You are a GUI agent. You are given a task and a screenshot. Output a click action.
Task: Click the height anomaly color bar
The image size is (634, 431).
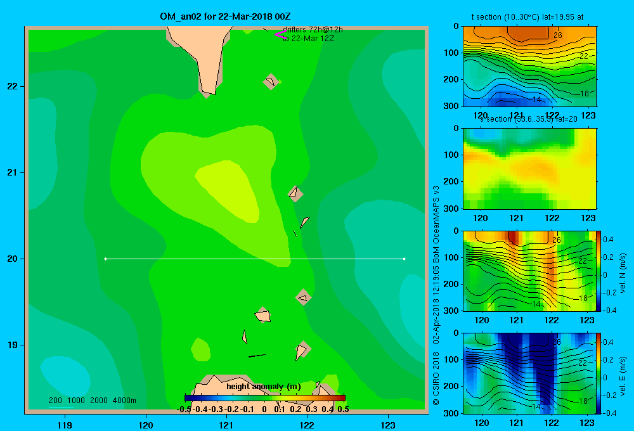click(265, 398)
